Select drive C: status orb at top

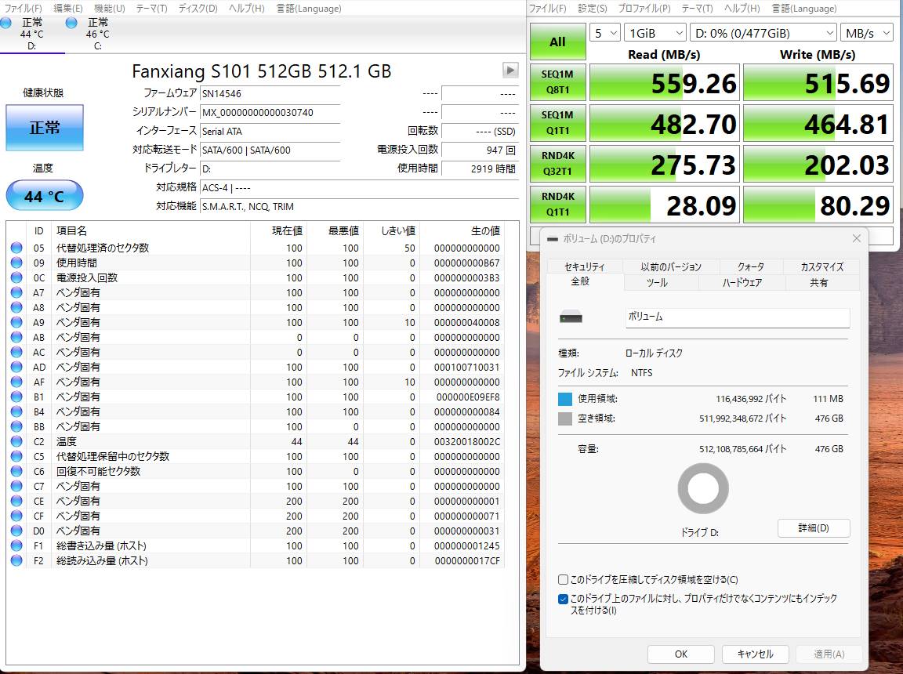[72, 24]
